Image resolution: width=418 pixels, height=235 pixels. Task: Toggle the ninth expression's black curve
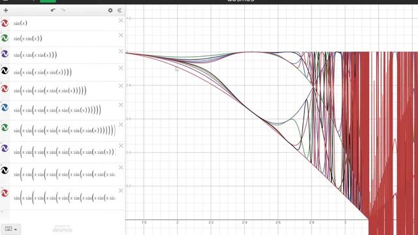[x=5, y=170]
